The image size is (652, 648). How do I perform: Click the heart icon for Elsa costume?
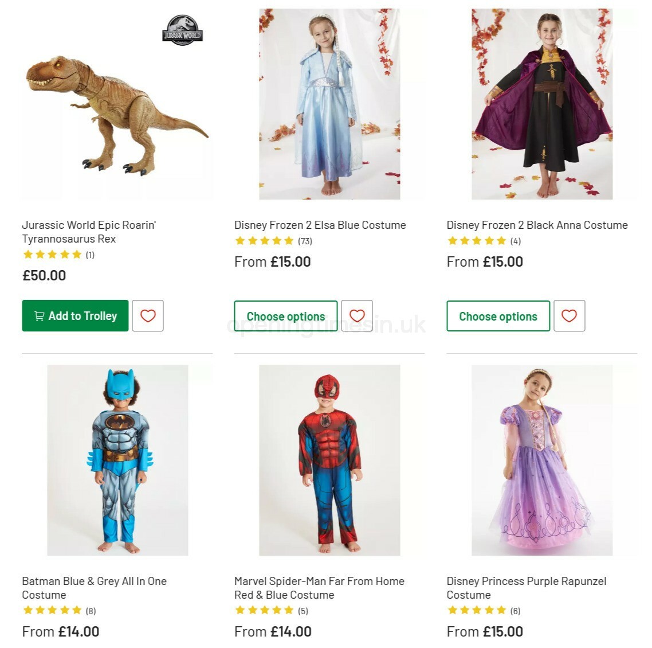coord(357,315)
